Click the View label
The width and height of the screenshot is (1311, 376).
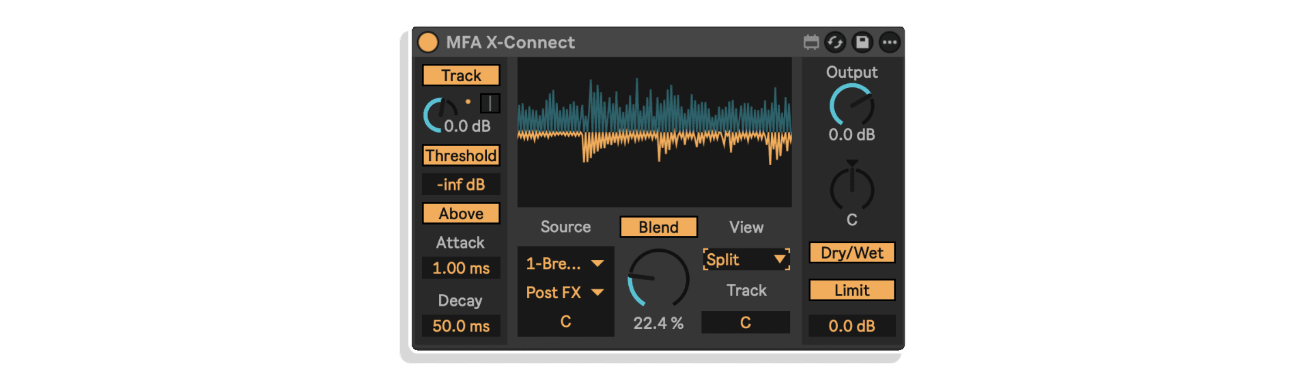(x=746, y=227)
